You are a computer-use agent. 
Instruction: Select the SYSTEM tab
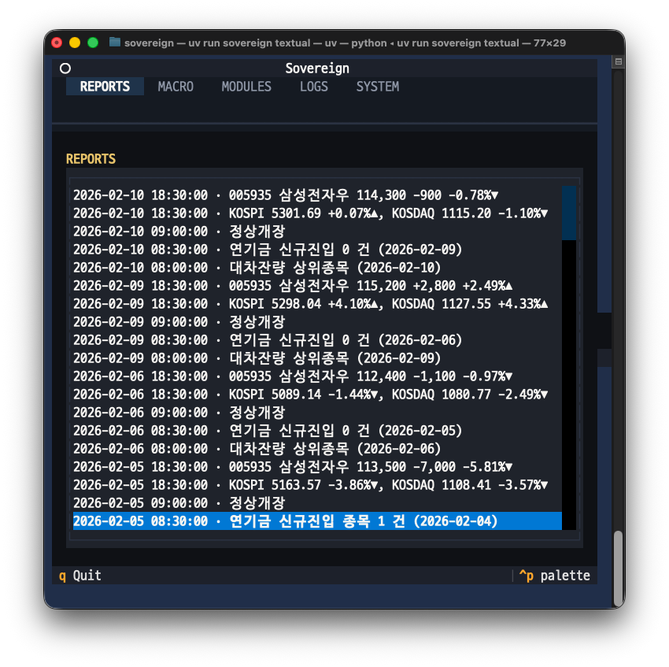[x=377, y=87]
